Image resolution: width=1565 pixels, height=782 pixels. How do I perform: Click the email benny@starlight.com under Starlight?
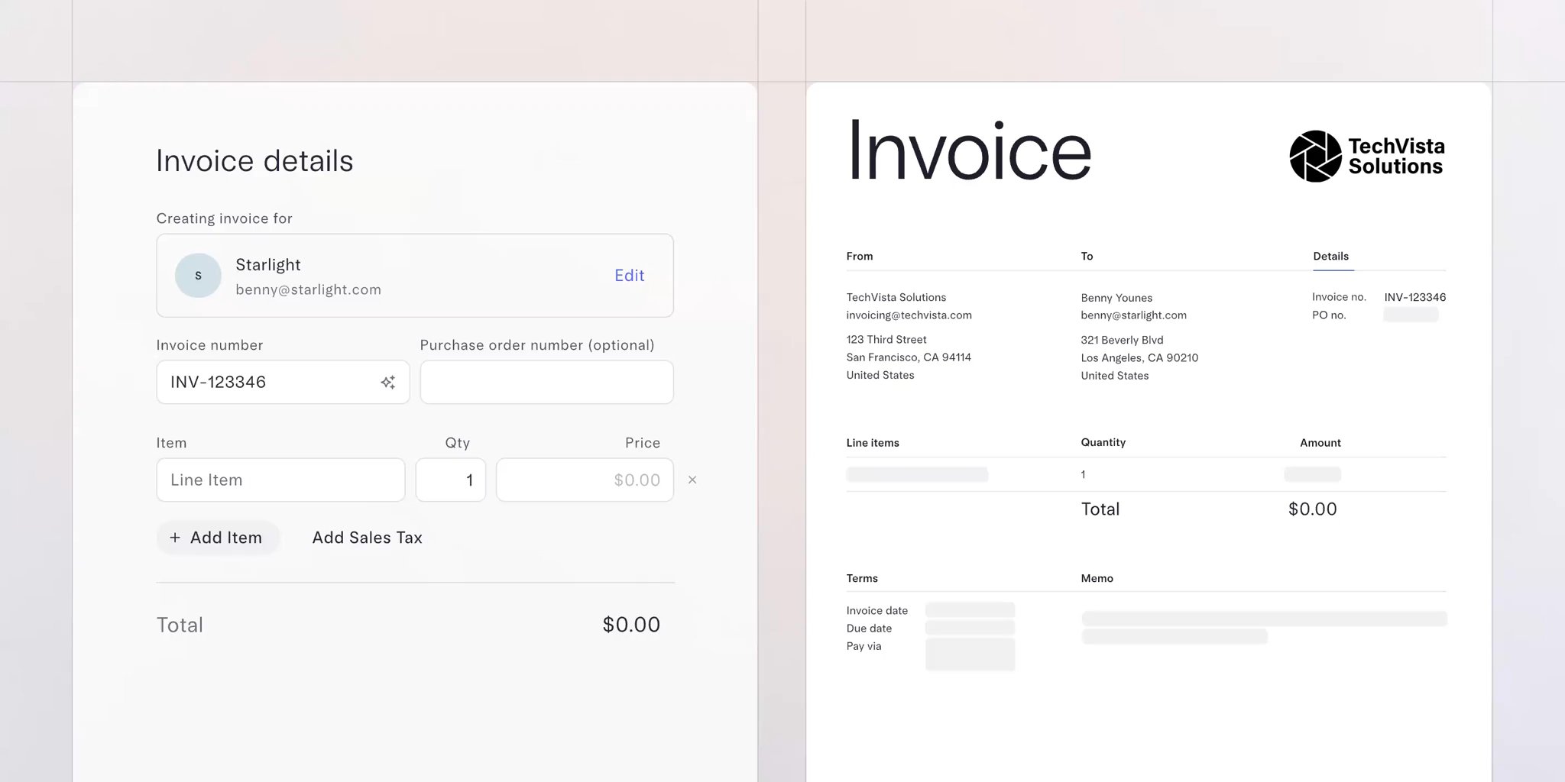click(x=308, y=289)
